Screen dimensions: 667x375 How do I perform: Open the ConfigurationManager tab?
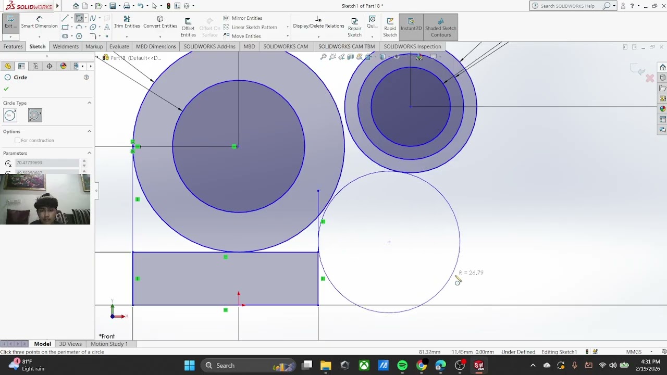35,66
